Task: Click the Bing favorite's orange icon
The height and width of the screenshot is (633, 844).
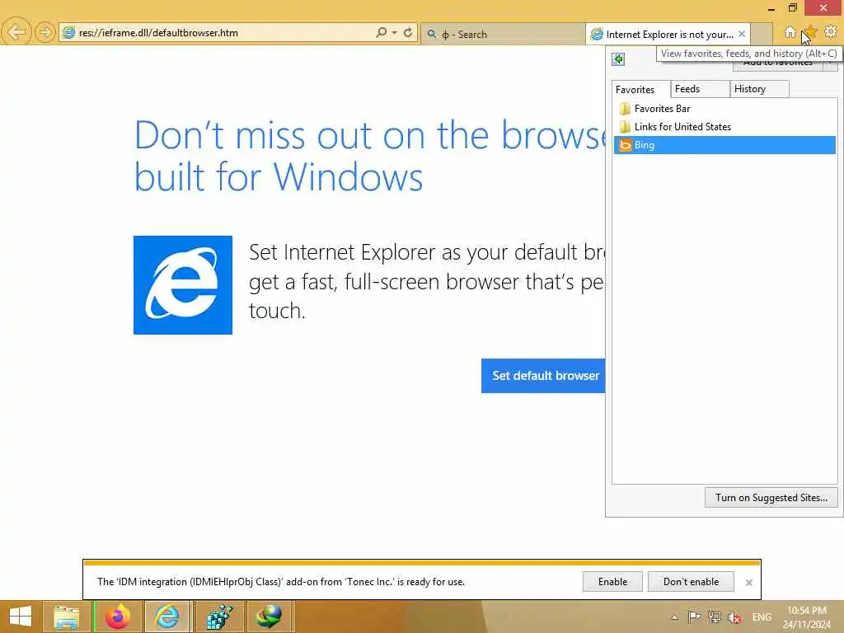Action: (625, 145)
